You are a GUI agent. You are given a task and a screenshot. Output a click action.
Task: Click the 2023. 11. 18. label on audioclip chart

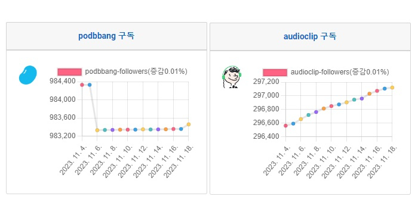(x=382, y=162)
